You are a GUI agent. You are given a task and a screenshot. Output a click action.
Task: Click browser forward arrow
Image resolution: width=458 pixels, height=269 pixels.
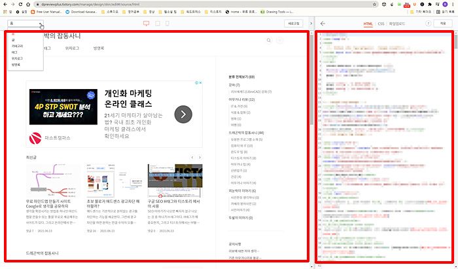[12, 5]
